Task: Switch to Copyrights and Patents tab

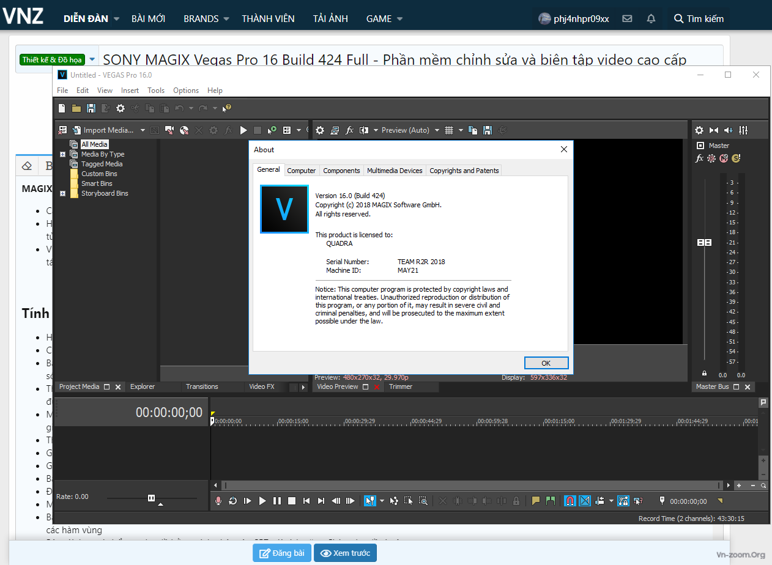Action: pos(464,171)
